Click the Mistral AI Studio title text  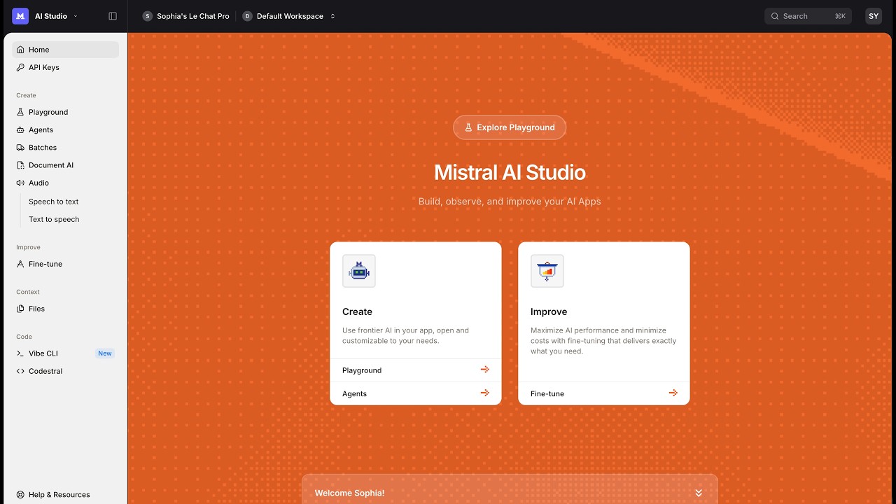(x=510, y=172)
